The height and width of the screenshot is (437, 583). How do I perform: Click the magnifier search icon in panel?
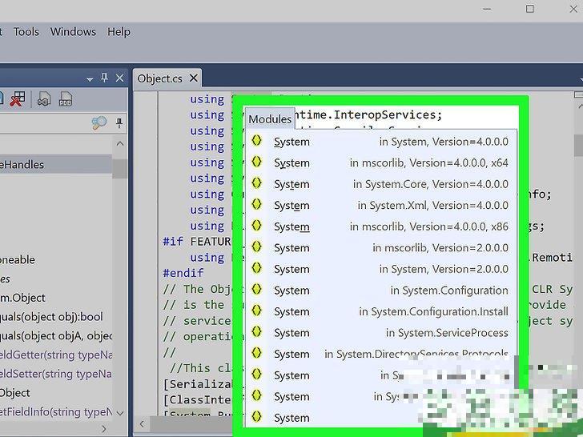click(99, 123)
